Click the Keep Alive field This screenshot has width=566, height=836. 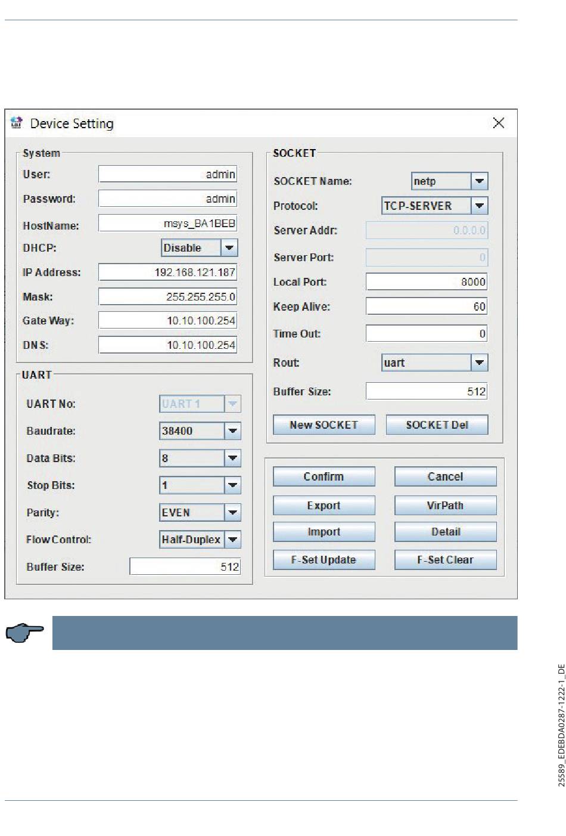427,306
